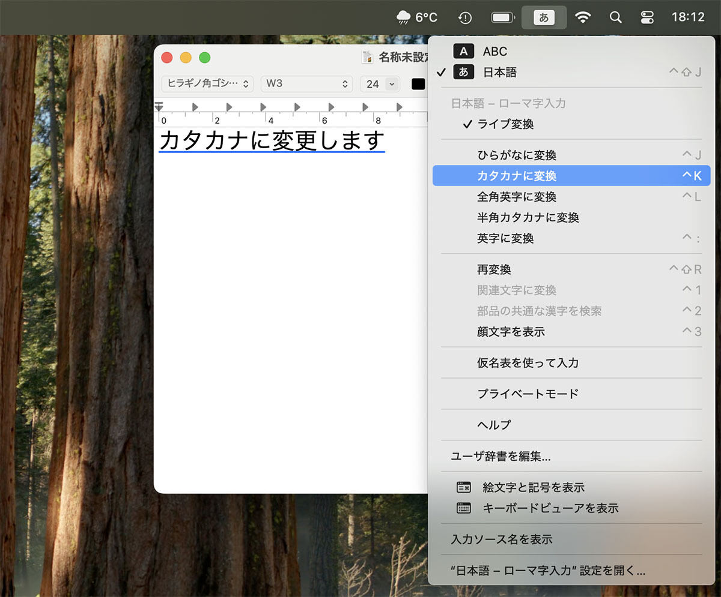The height and width of the screenshot is (597, 721).
Task: Open the W3 typeface dropdown
Action: [306, 84]
